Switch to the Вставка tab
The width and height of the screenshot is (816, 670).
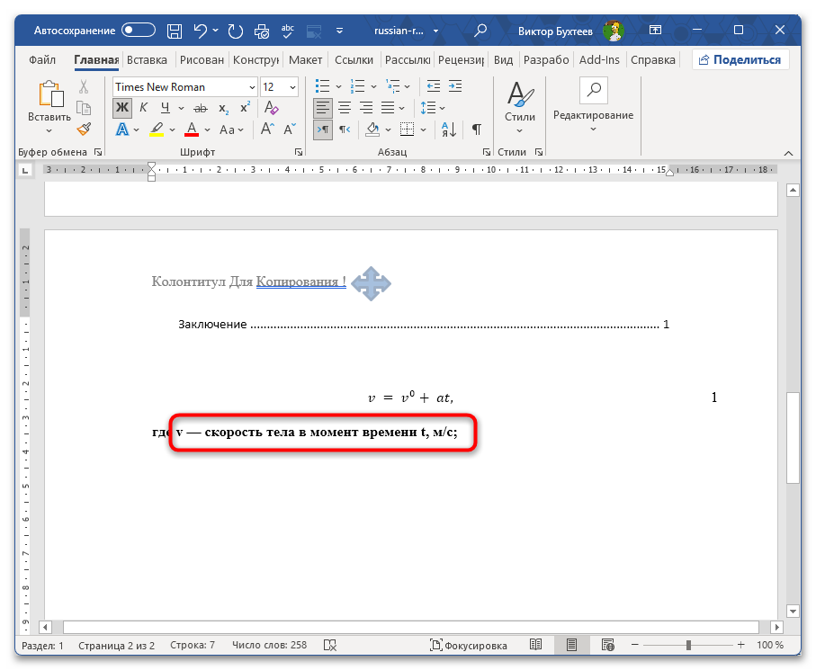click(148, 60)
